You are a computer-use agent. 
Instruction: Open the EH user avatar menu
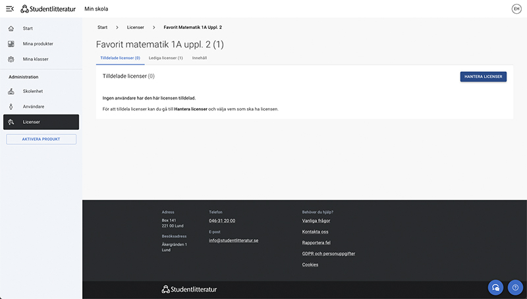click(516, 9)
